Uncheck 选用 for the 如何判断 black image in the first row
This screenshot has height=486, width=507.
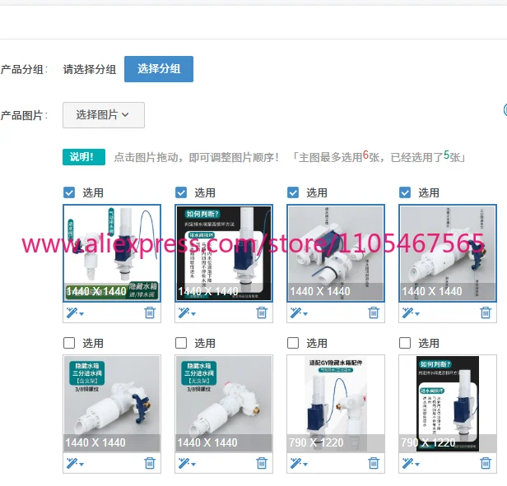[181, 192]
